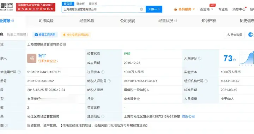Click the 杨 avatar thumbnail
Image resolution: width=254 pixels, height=134 pixels.
(32, 58)
